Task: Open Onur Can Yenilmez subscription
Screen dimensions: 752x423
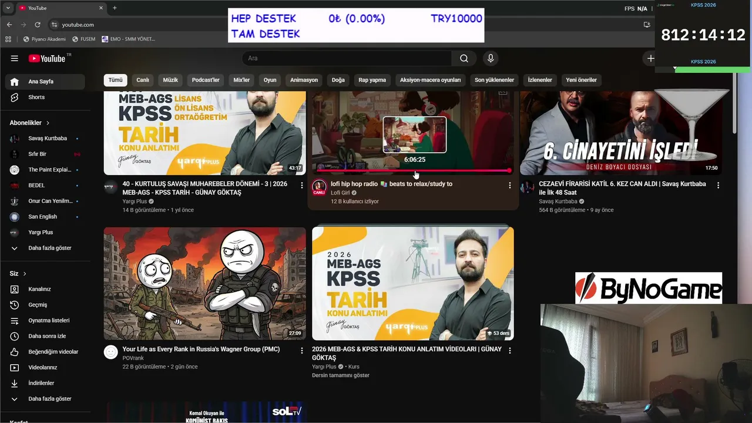Action: tap(45, 201)
